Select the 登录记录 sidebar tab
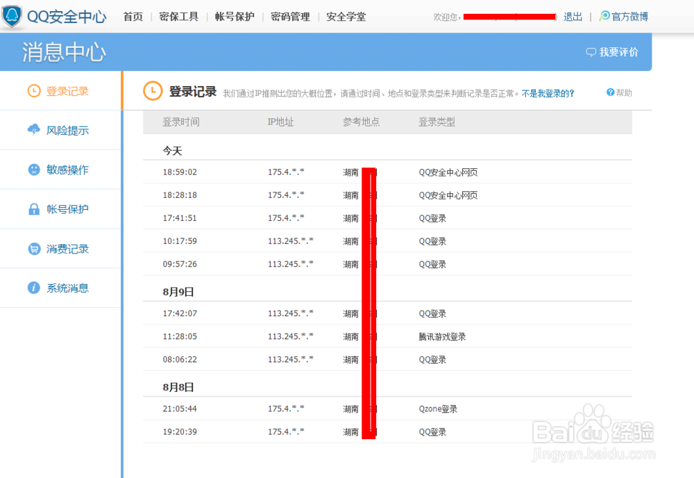The width and height of the screenshot is (694, 478). pyautogui.click(x=60, y=91)
